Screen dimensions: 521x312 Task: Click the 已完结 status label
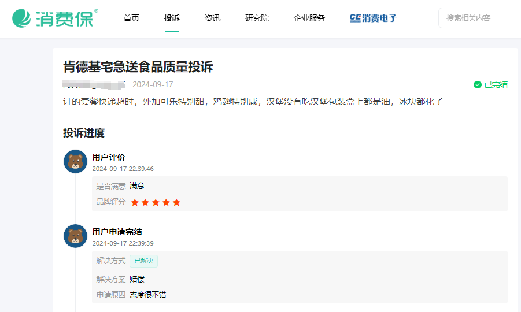496,84
